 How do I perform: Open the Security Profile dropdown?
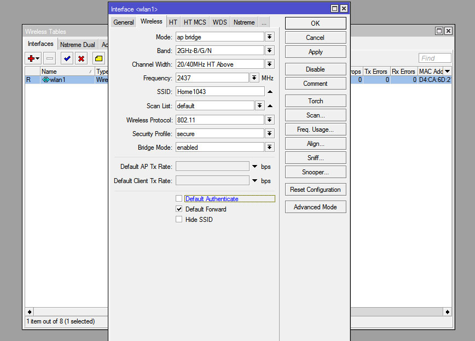pos(269,134)
